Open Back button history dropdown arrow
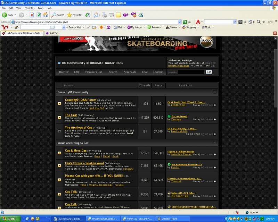This screenshot has height=222, width=278. [x=16, y=15]
